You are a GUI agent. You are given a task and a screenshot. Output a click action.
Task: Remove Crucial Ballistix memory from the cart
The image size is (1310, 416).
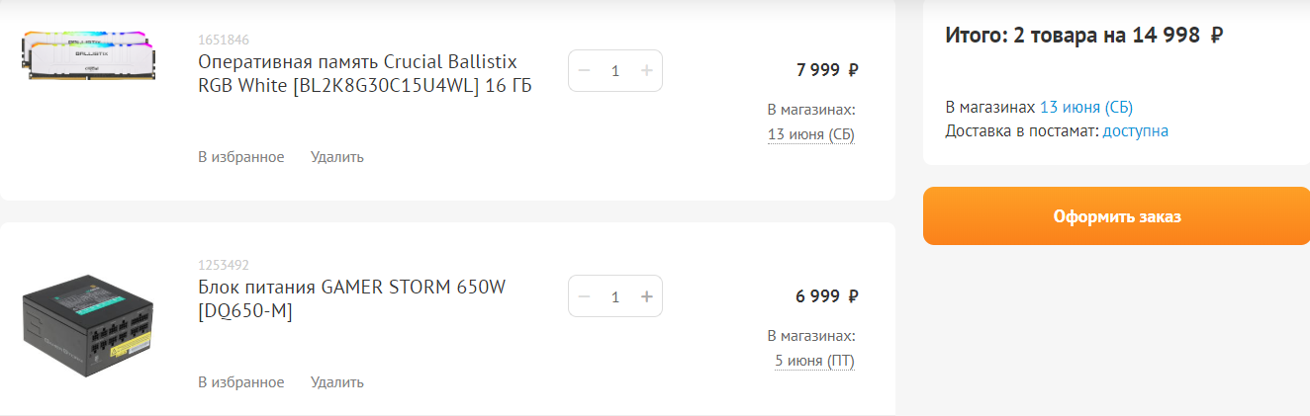(x=337, y=157)
